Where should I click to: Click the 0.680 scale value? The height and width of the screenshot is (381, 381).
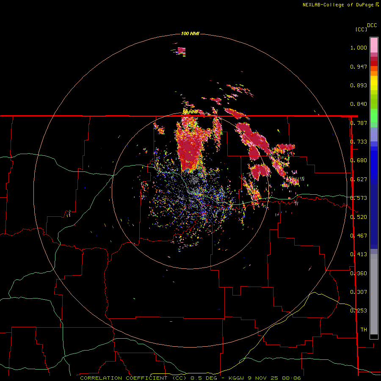tap(359, 160)
